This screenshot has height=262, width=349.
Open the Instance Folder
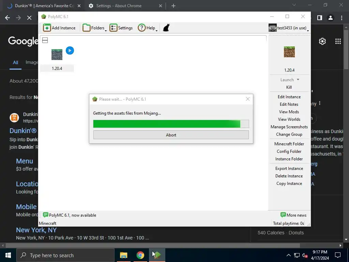click(x=289, y=159)
